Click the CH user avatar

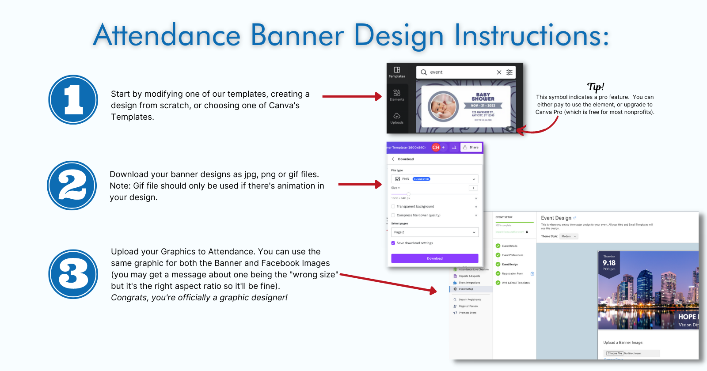pos(436,148)
